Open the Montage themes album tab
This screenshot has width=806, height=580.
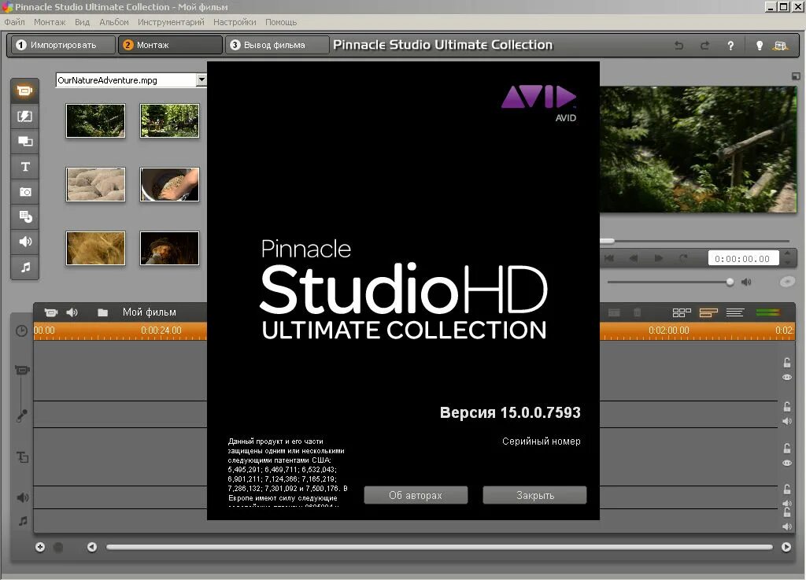[24, 142]
